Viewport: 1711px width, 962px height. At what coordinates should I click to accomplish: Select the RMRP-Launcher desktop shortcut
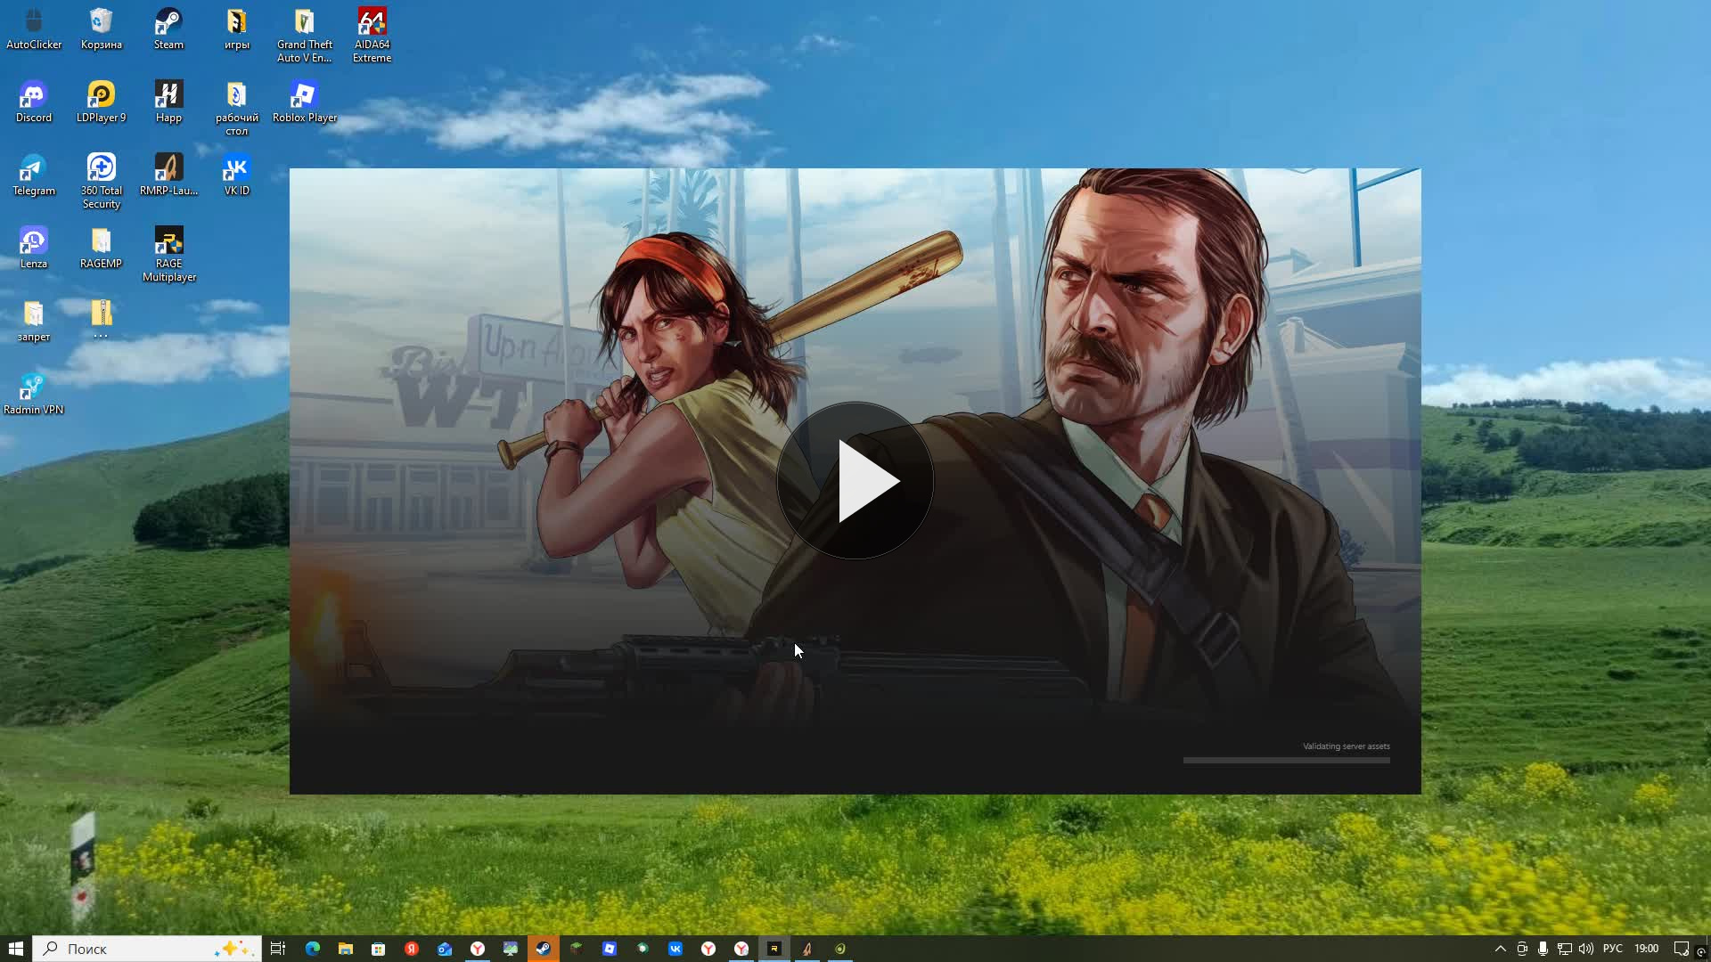[168, 175]
